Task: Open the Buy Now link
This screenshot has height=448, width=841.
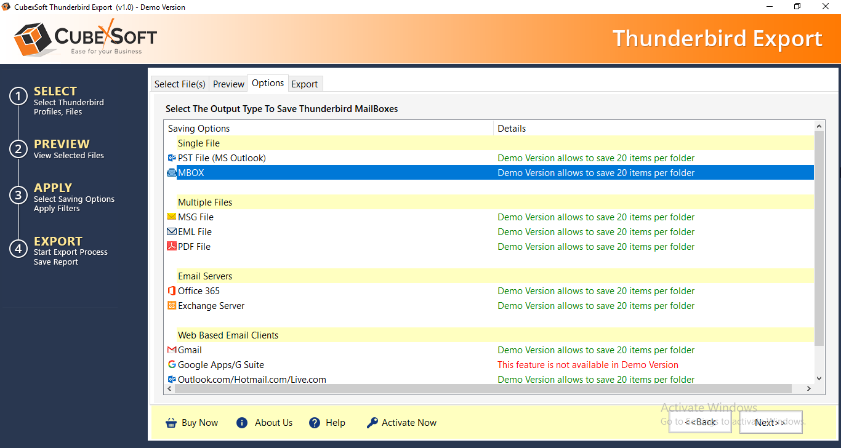Action: pyautogui.click(x=199, y=423)
